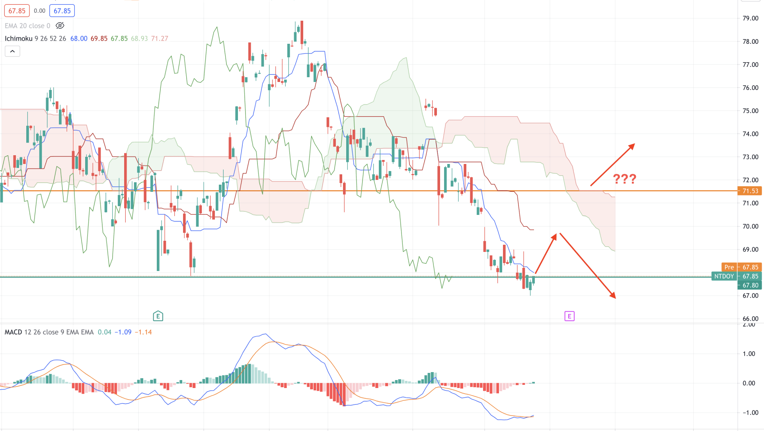Click Ichimoku value 71.27

[x=160, y=39]
